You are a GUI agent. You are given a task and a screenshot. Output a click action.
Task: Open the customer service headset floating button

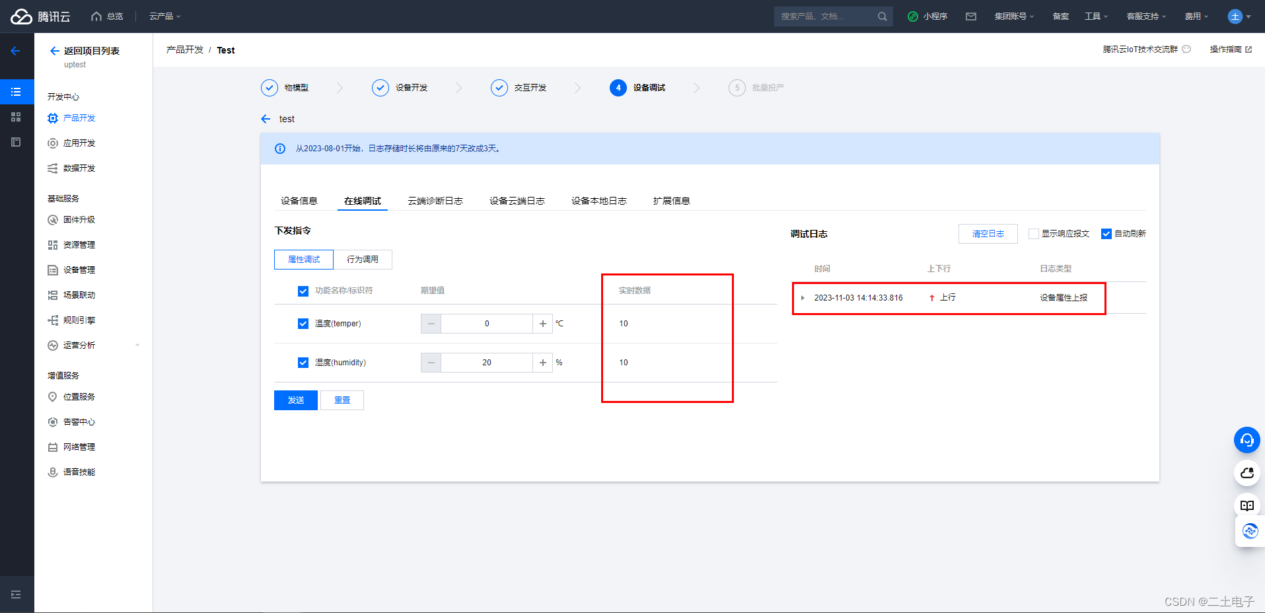pyautogui.click(x=1247, y=440)
